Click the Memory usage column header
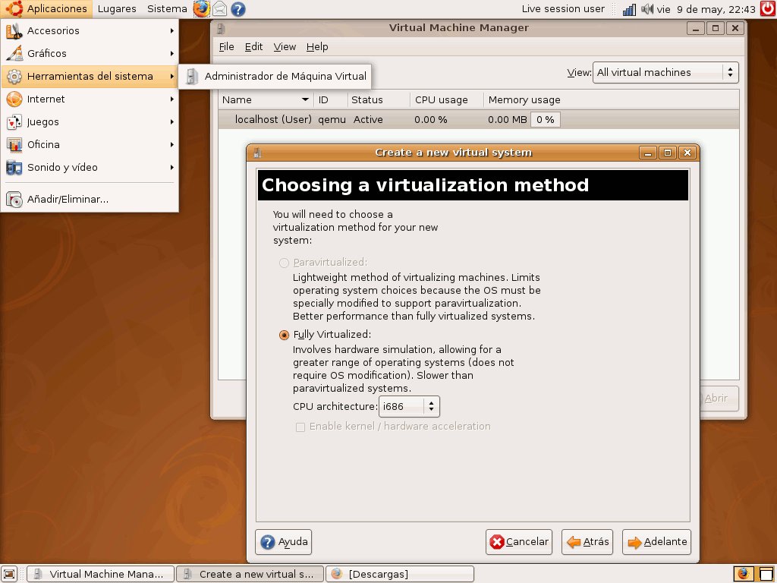This screenshot has height=583, width=777. 612,99
